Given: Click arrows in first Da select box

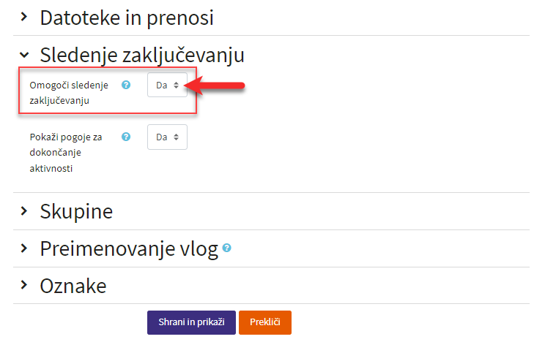Looking at the screenshot, I should point(177,85).
